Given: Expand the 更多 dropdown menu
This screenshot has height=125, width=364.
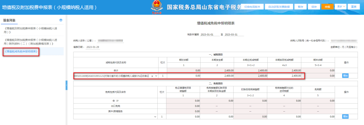Looking at the screenshot, I should point(341,7).
